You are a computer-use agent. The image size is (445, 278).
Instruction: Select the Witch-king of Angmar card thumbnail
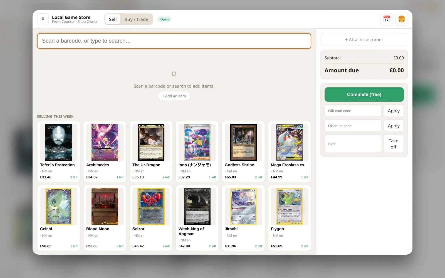197,207
